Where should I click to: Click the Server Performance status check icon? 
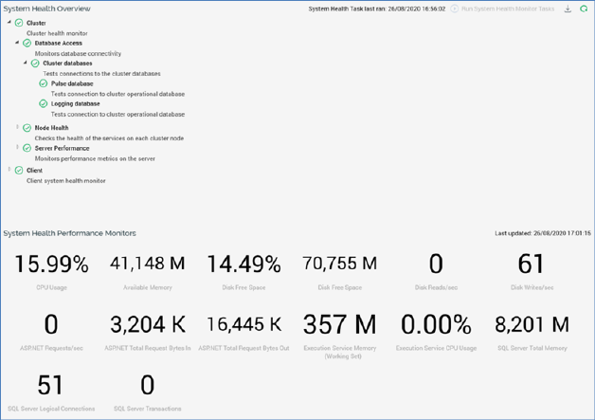tap(27, 148)
